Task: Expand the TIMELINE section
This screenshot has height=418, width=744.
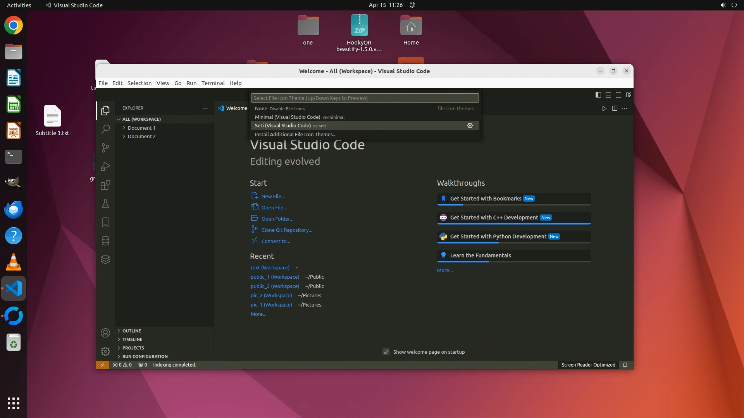Action: [x=132, y=339]
